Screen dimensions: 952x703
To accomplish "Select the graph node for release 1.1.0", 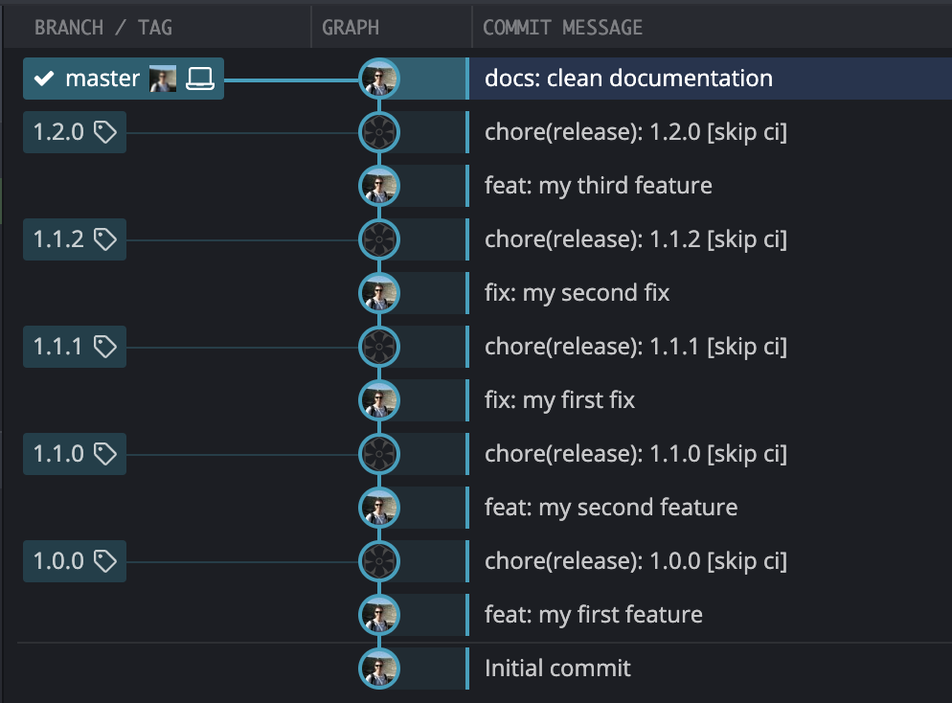I will click(x=379, y=453).
